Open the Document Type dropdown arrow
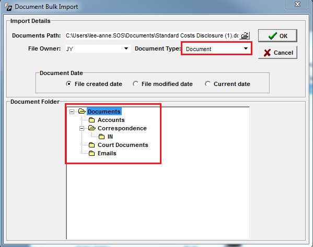This screenshot has width=313, height=247. click(x=246, y=49)
